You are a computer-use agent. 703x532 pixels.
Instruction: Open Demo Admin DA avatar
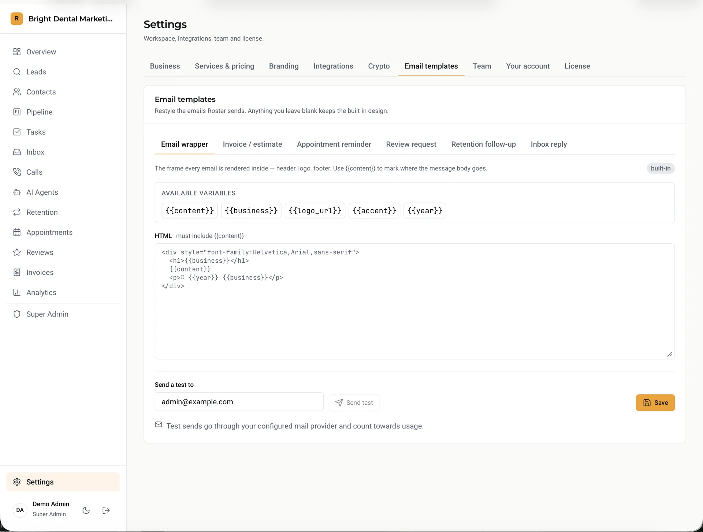point(20,510)
